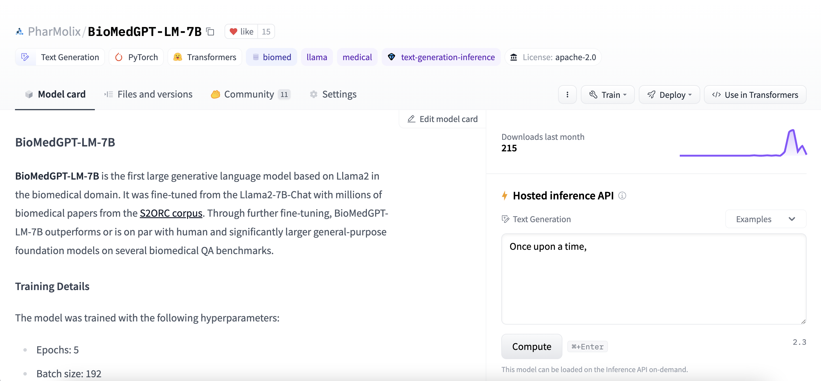Click the text-generation-inference diamond icon tag
The image size is (821, 381).
391,57
